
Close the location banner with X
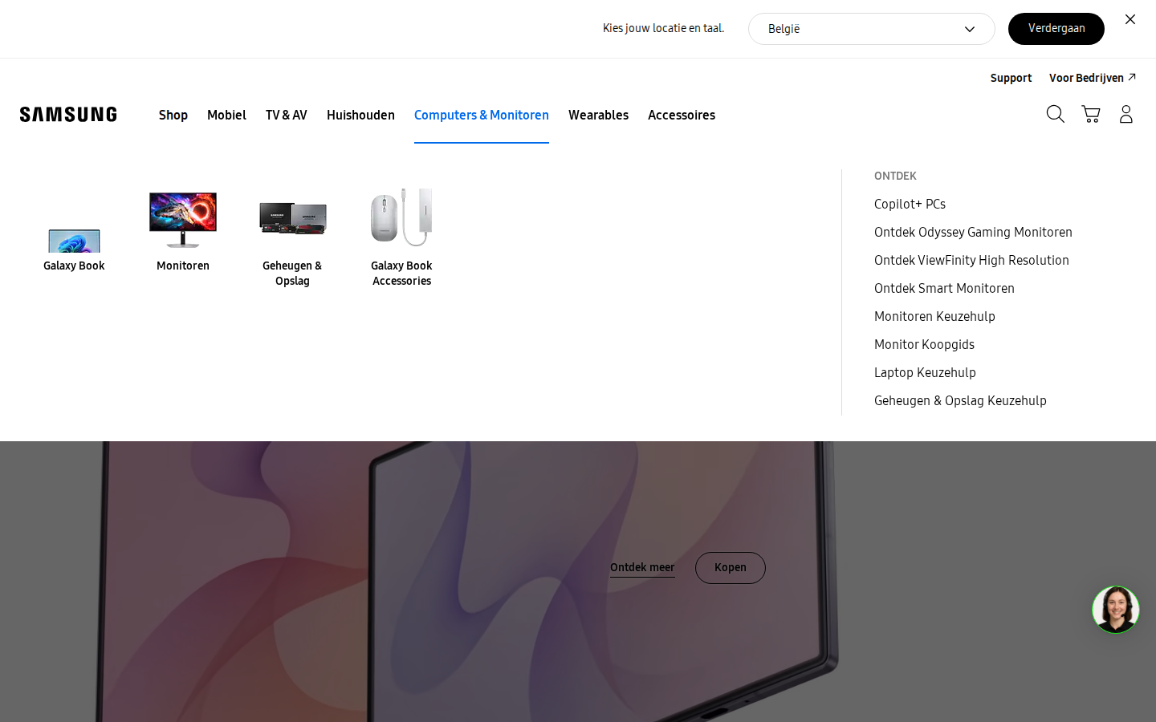(1130, 19)
